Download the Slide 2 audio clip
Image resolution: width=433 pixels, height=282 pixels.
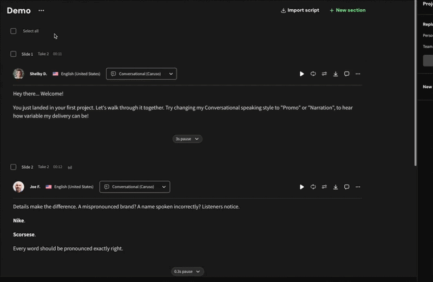tap(336, 187)
